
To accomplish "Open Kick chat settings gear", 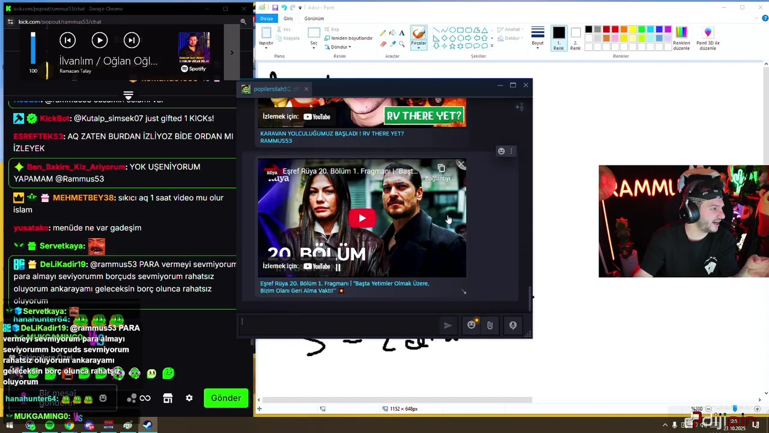I will 189,398.
